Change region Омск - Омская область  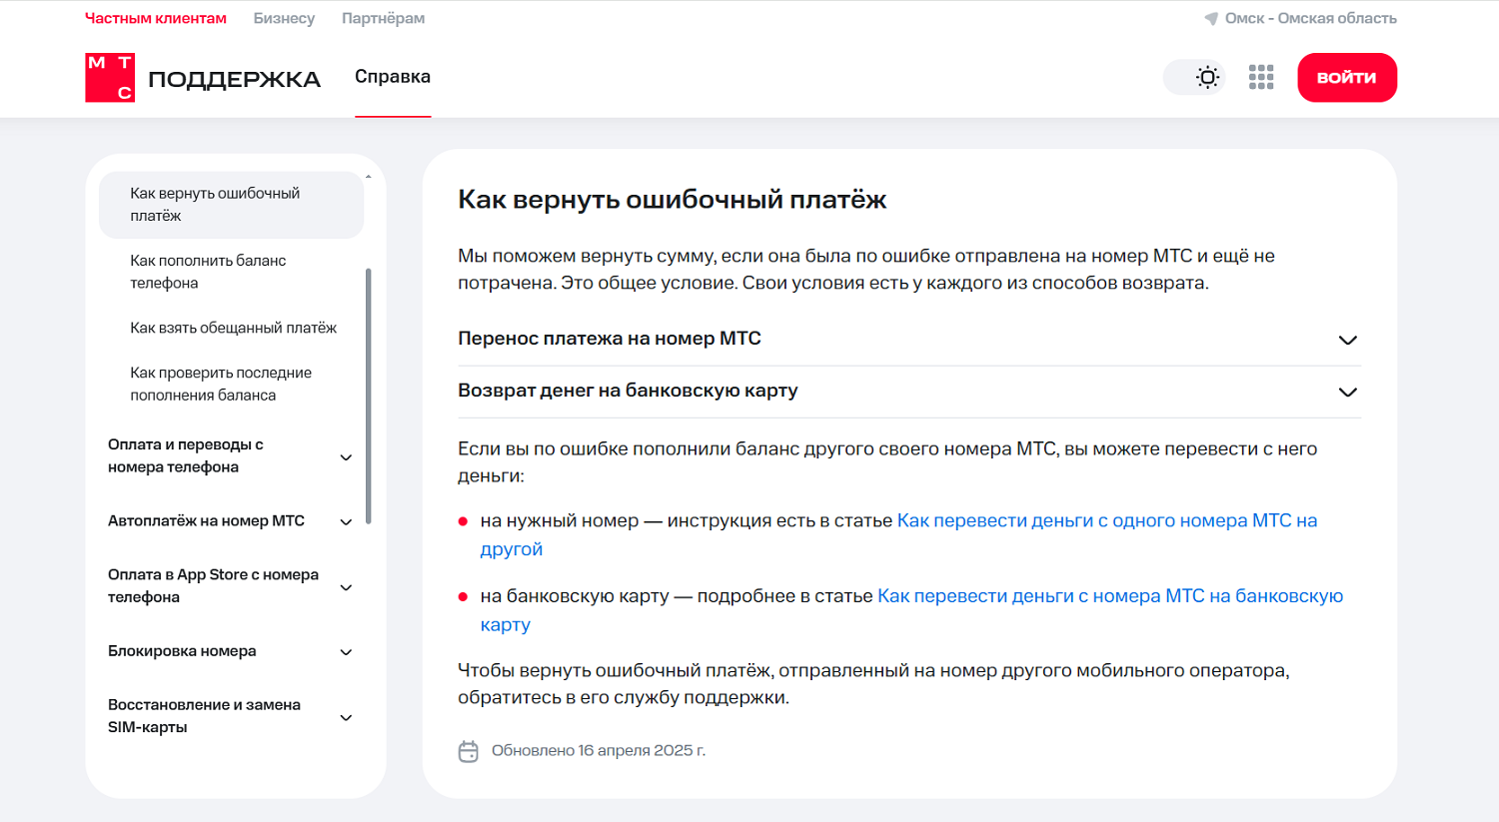coord(1310,18)
